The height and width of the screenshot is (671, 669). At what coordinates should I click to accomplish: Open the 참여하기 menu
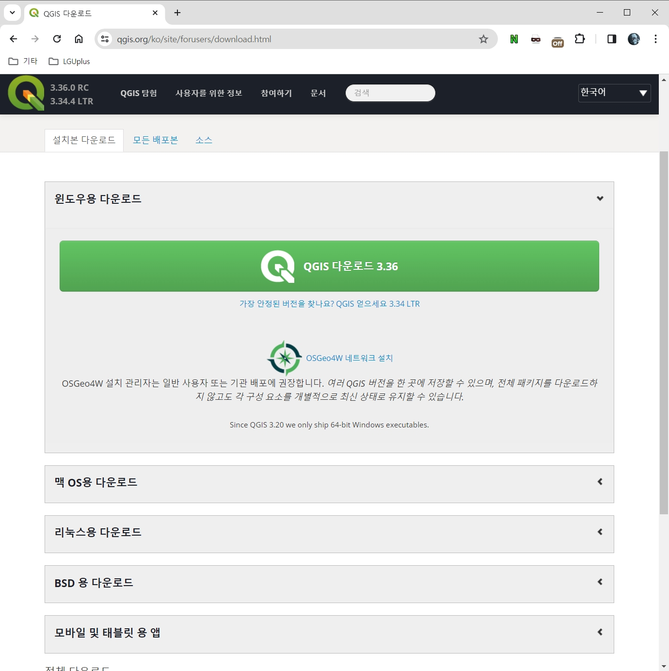click(276, 93)
